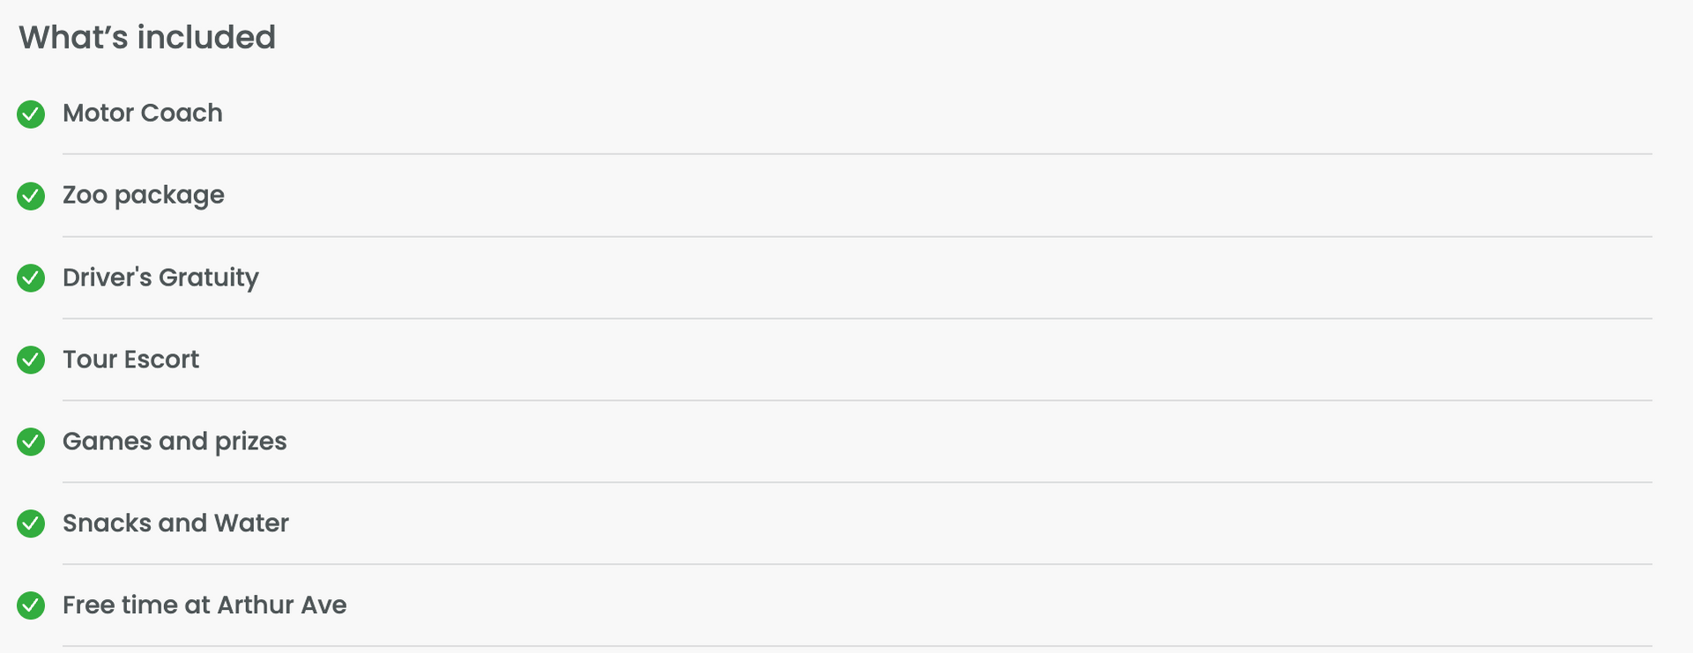The width and height of the screenshot is (1693, 653).
Task: Click the Snacks and Water label
Action: pos(175,523)
